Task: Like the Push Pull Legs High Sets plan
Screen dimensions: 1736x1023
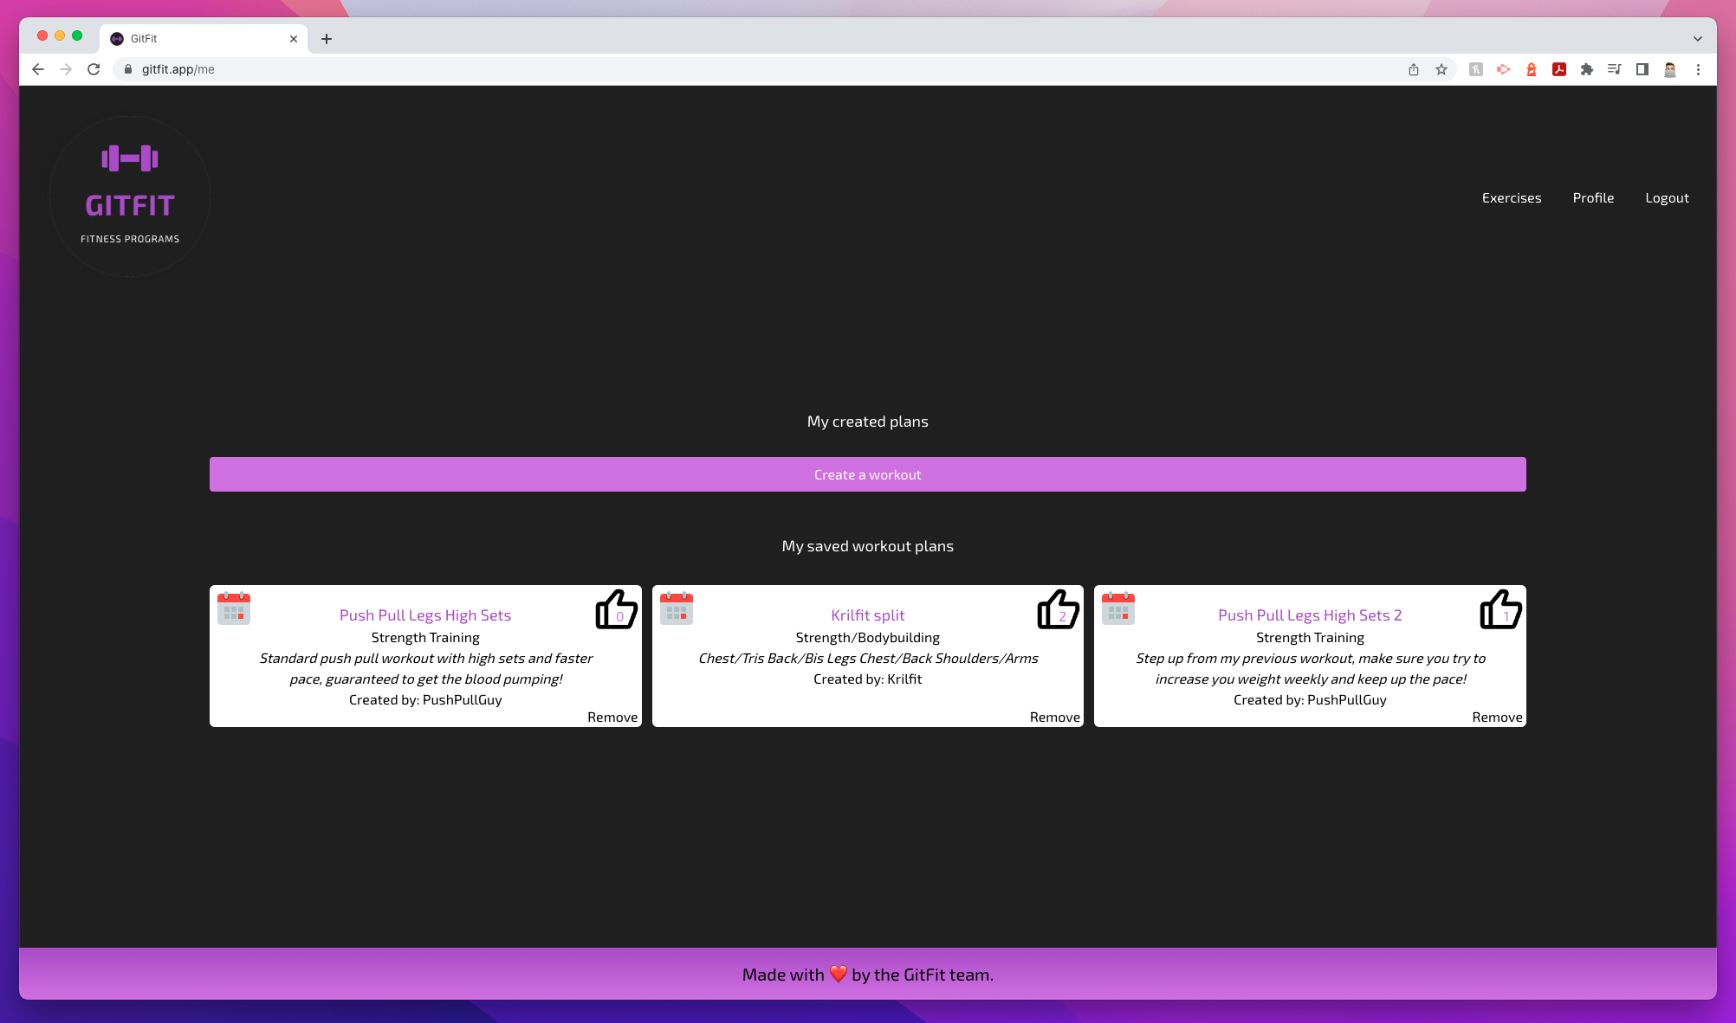Action: [x=617, y=609]
